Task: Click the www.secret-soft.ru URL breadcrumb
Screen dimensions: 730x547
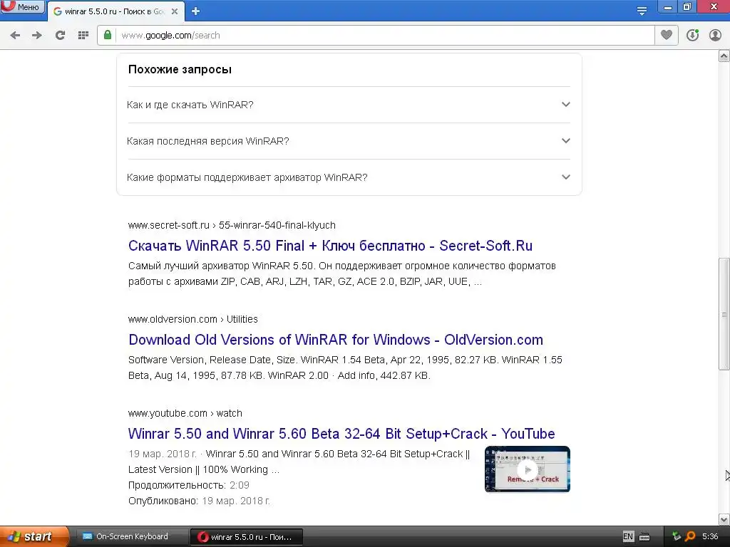Action: pos(232,225)
